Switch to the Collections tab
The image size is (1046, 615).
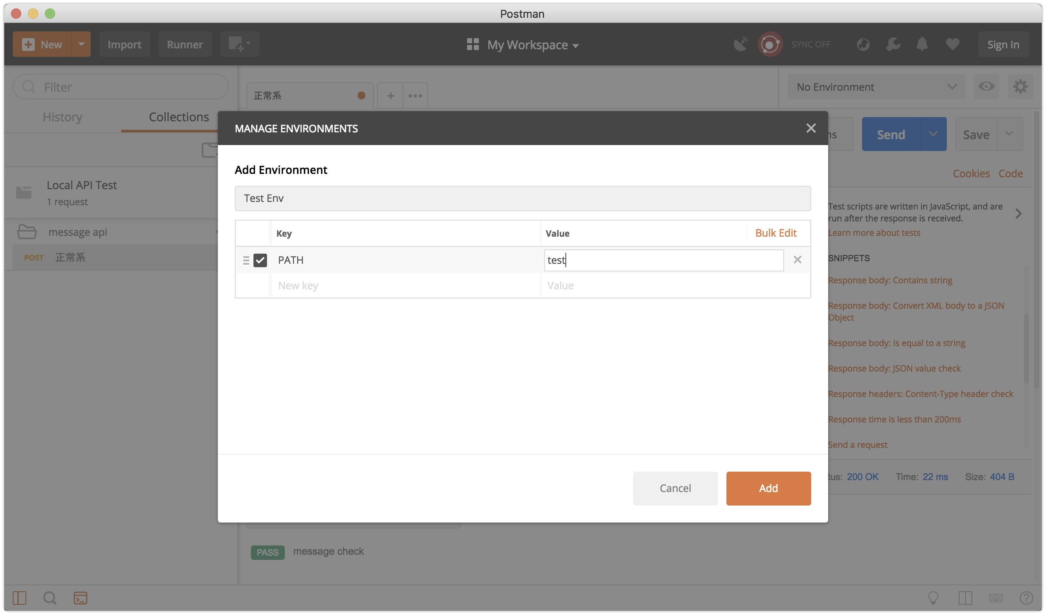pos(179,117)
